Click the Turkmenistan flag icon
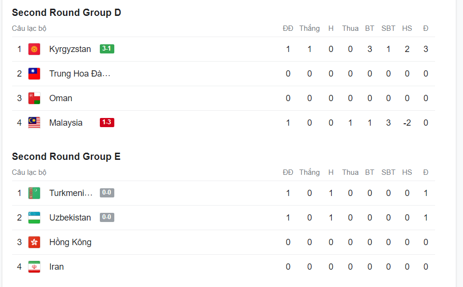463x287 pixels. pos(34,193)
